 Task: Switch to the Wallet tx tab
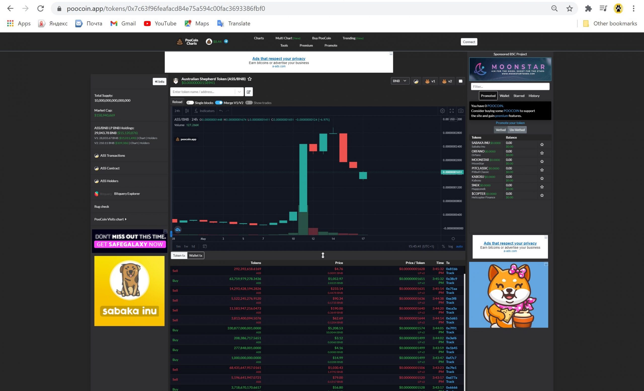click(x=195, y=255)
